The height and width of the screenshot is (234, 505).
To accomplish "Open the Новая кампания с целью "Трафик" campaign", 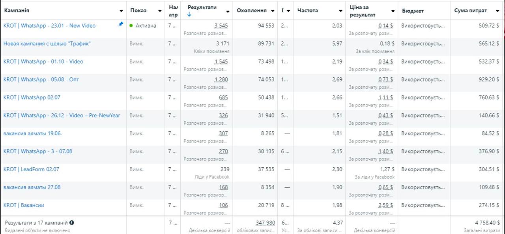I will (x=47, y=43).
